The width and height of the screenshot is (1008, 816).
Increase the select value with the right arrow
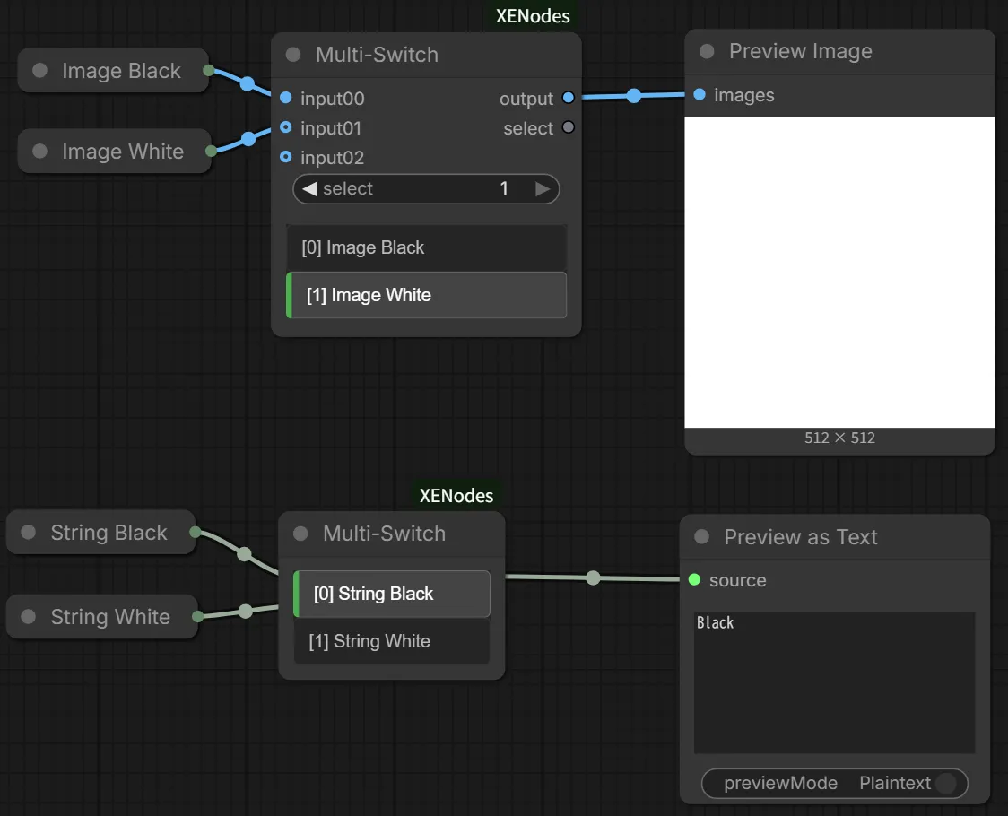[543, 188]
